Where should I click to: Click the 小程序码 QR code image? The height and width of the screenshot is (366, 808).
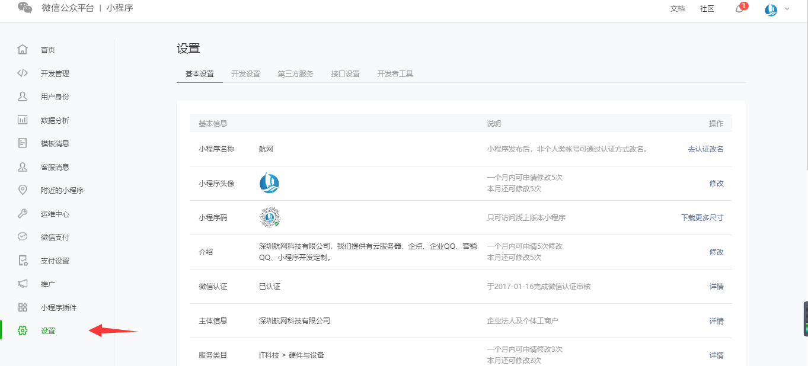[x=270, y=217]
